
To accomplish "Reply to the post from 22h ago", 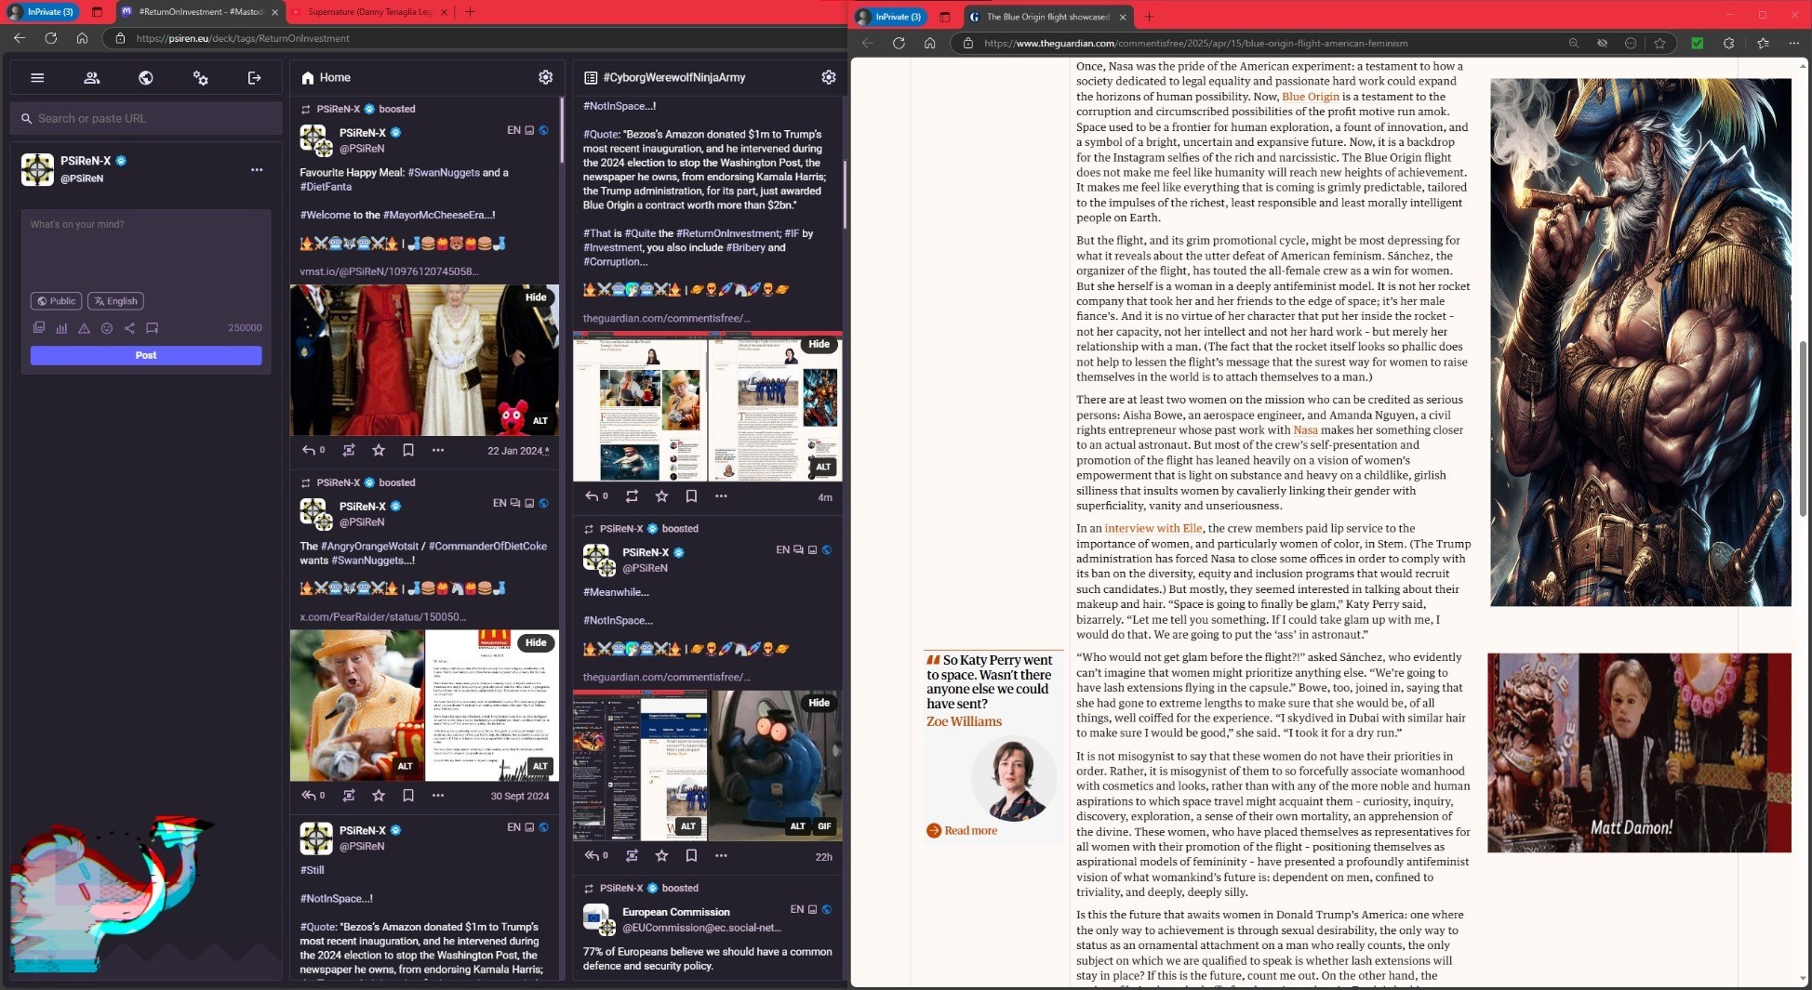I will 593,855.
